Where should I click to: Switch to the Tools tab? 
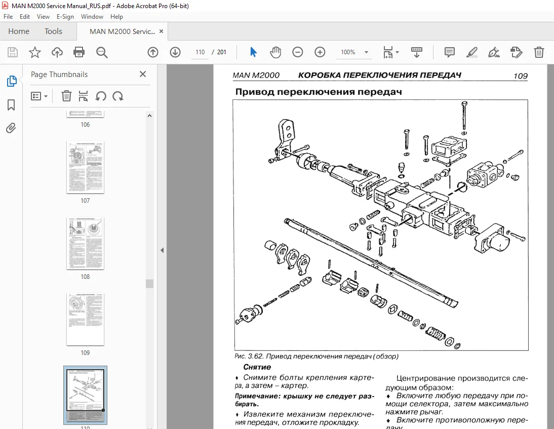click(x=53, y=31)
